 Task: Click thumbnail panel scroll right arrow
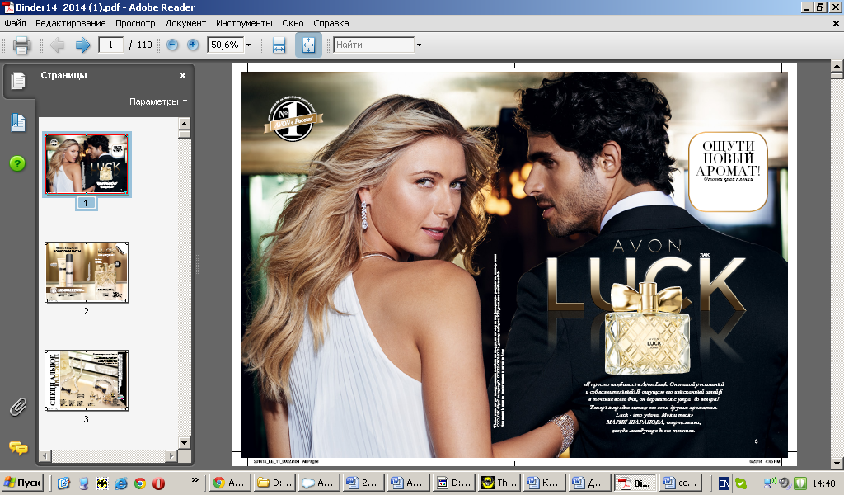click(171, 455)
